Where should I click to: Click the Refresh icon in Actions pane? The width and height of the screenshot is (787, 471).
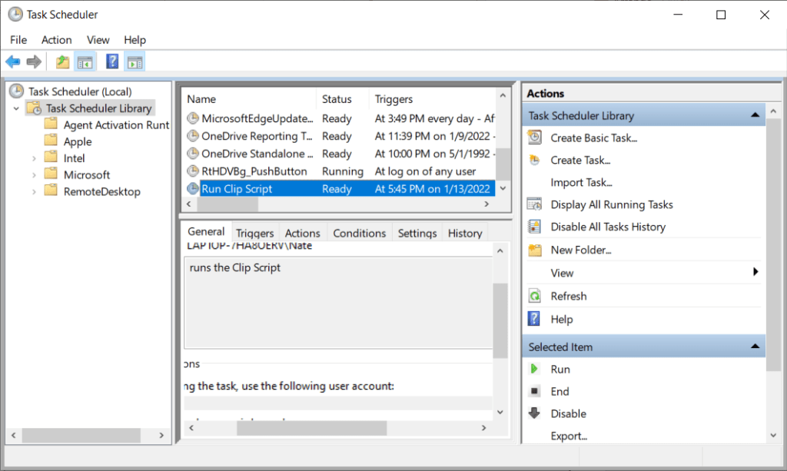click(x=534, y=297)
